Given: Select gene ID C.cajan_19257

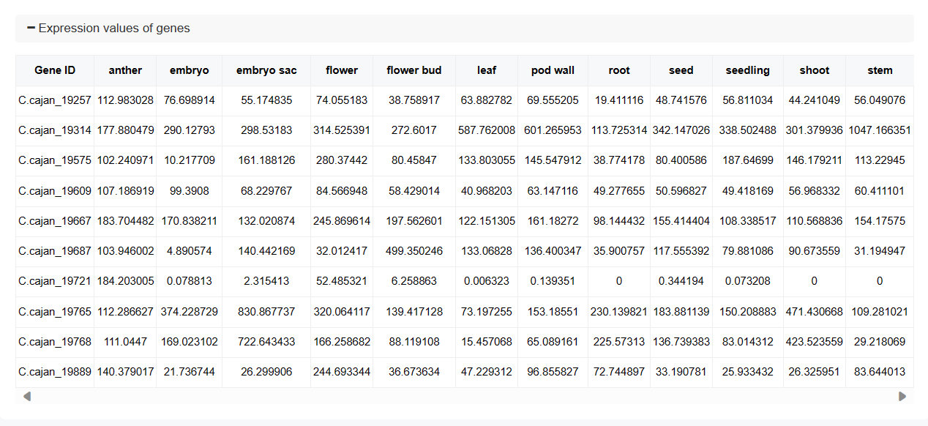Looking at the screenshot, I should (55, 100).
